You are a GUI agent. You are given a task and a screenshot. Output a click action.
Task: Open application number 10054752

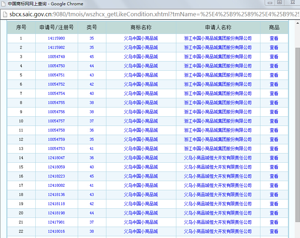(x=57, y=84)
